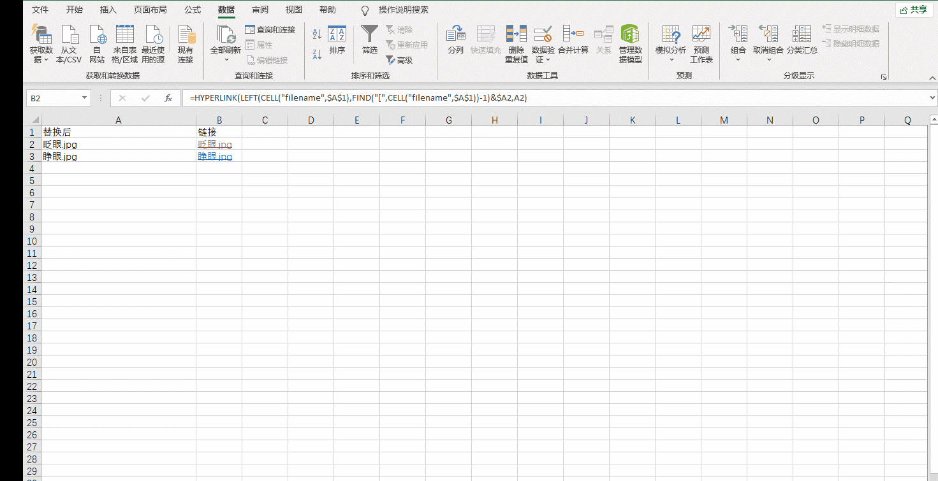Open Text to Columns (分列)

point(455,40)
